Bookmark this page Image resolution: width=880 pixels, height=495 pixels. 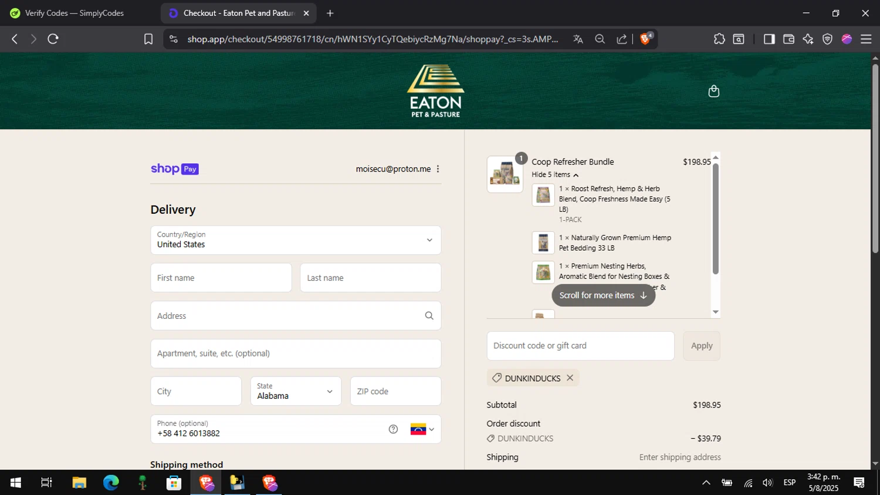[148, 39]
